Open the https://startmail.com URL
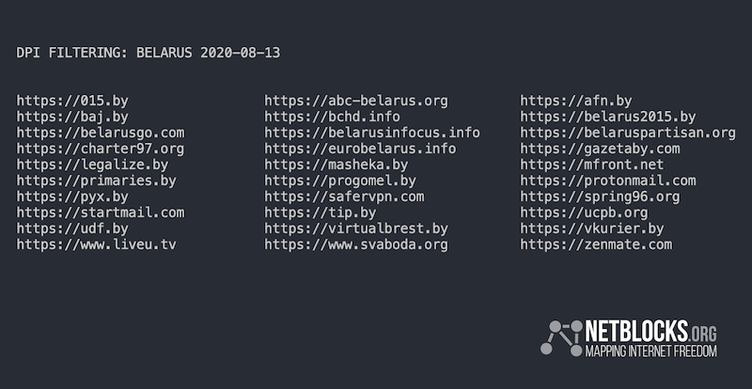752x389 pixels. [x=101, y=212]
